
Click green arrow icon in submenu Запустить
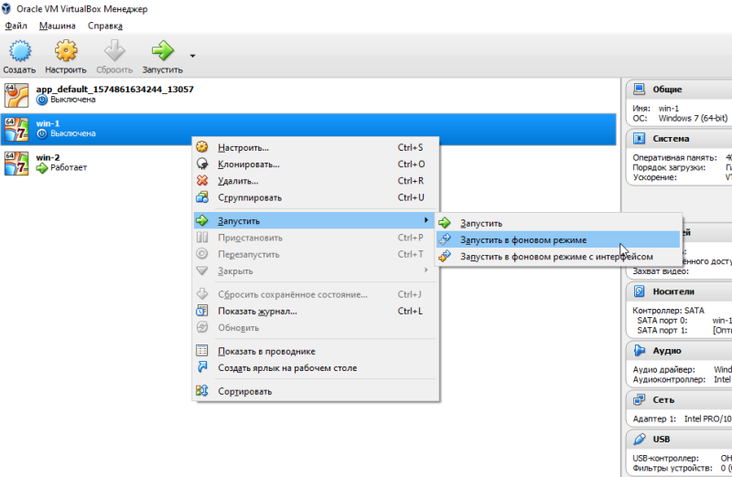[x=445, y=223]
